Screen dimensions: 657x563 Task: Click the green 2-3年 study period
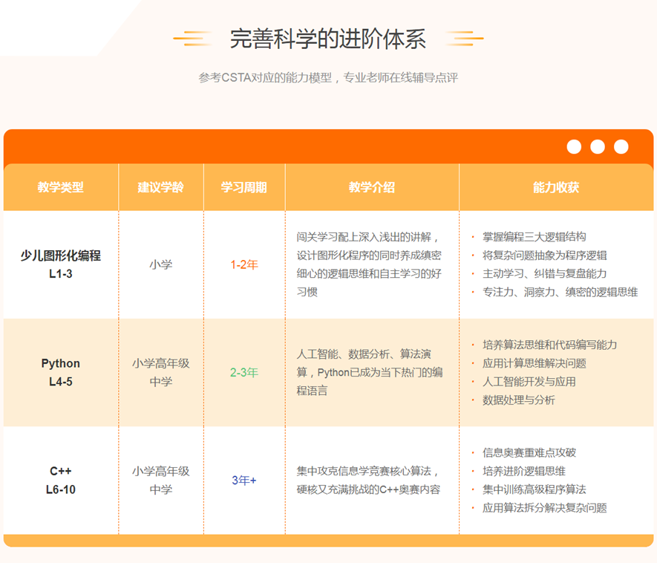[x=243, y=372]
